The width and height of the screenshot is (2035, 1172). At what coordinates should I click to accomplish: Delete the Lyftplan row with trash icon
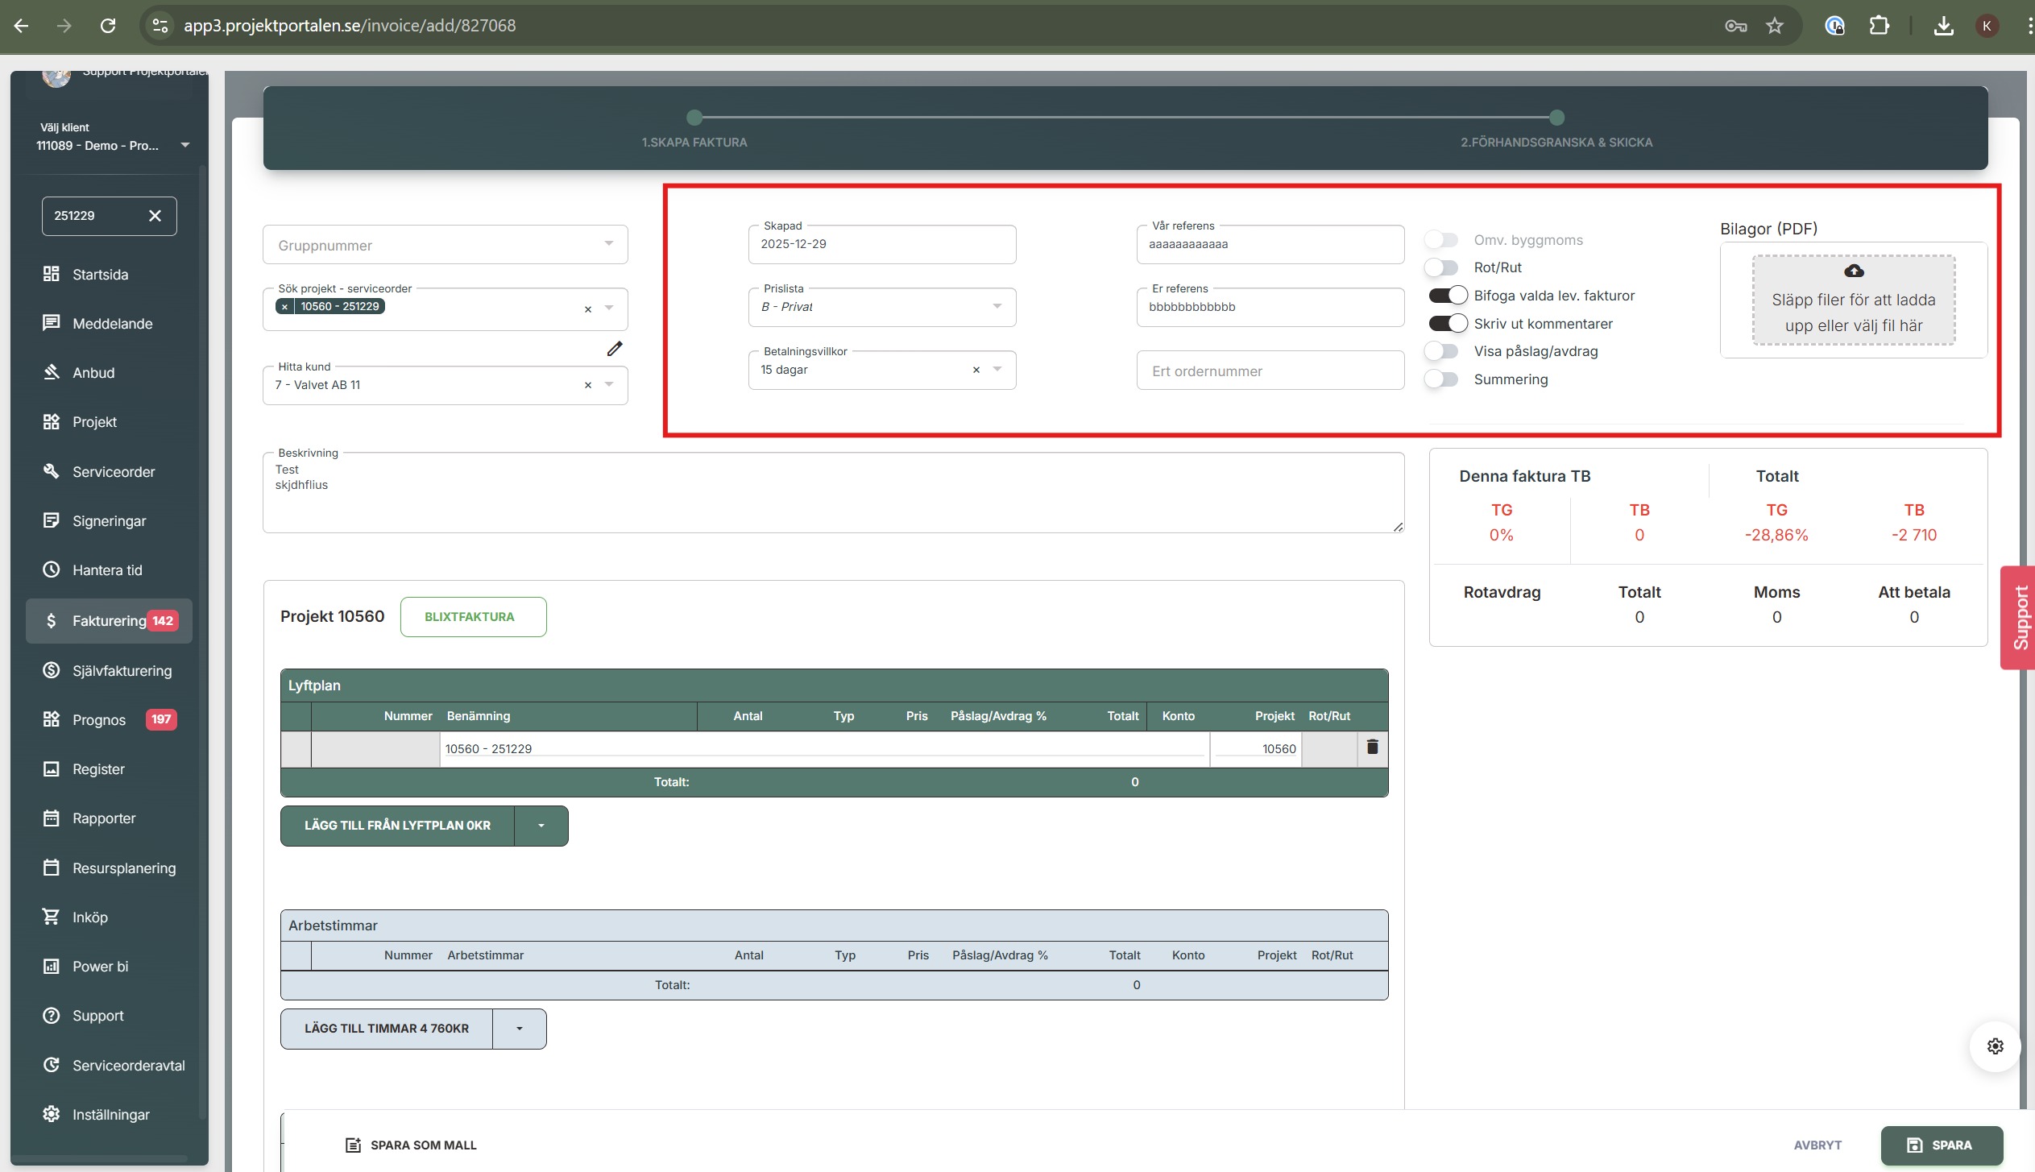tap(1372, 748)
